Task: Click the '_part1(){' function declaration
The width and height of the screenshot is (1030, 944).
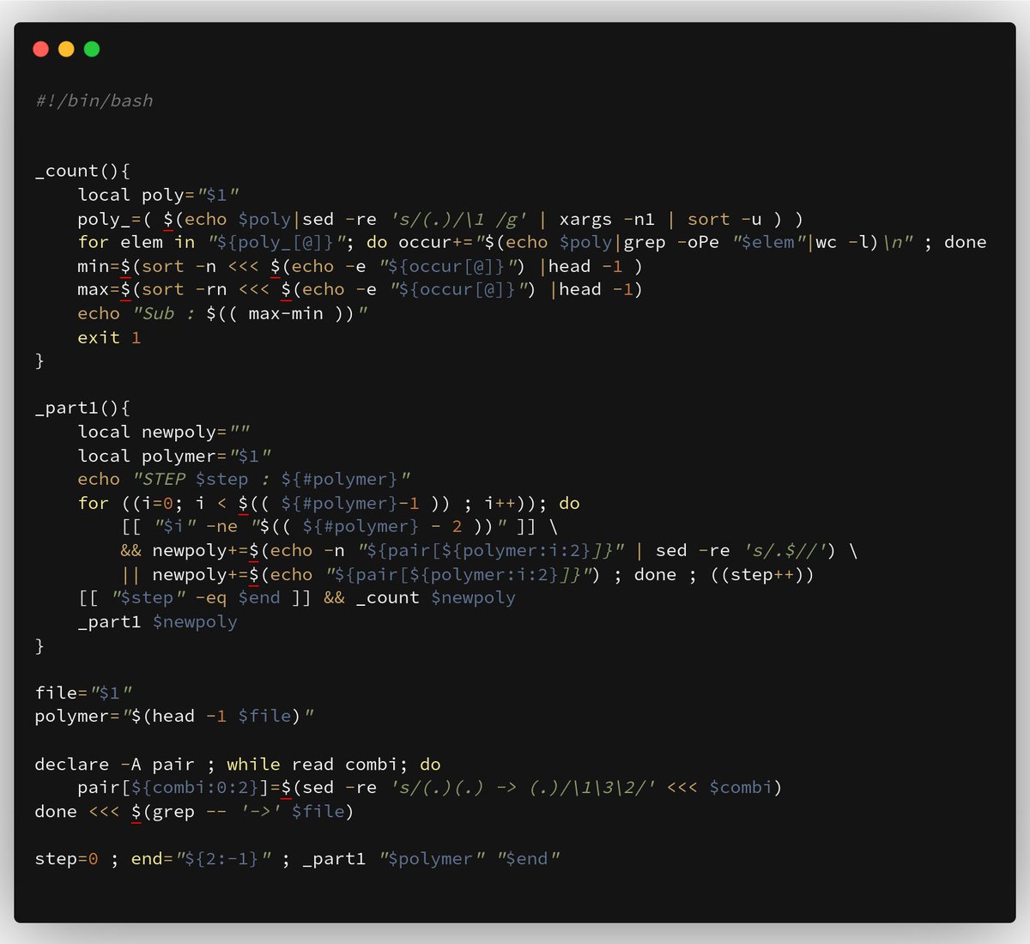Action: point(82,408)
